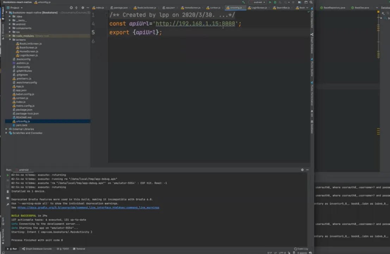This screenshot has height=254, width=390.
Task: Open metro.config.js in project tree
Action: (x=23, y=106)
